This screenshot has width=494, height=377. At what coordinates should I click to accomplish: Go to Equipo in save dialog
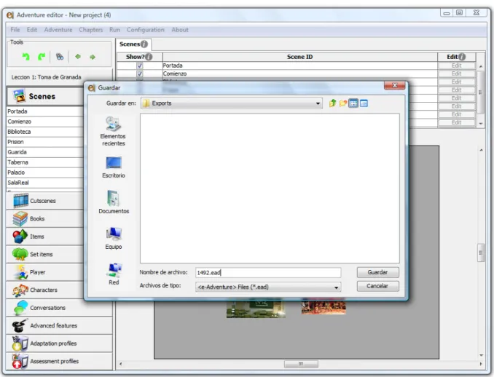(114, 238)
